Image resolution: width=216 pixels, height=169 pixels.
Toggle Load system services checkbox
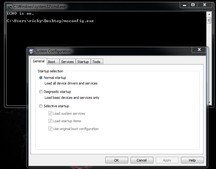(x=50, y=113)
